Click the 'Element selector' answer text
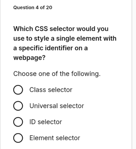The width and height of the screenshot is (136, 149). (x=55, y=138)
